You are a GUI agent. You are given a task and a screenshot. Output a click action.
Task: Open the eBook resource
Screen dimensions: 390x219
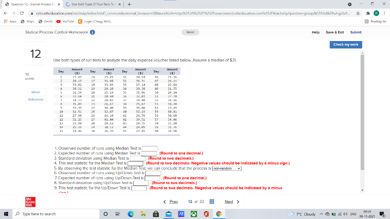click(x=35, y=92)
